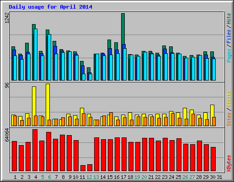Click the 'Sites' legend label
Screen dimensions: 234x182
229,119
